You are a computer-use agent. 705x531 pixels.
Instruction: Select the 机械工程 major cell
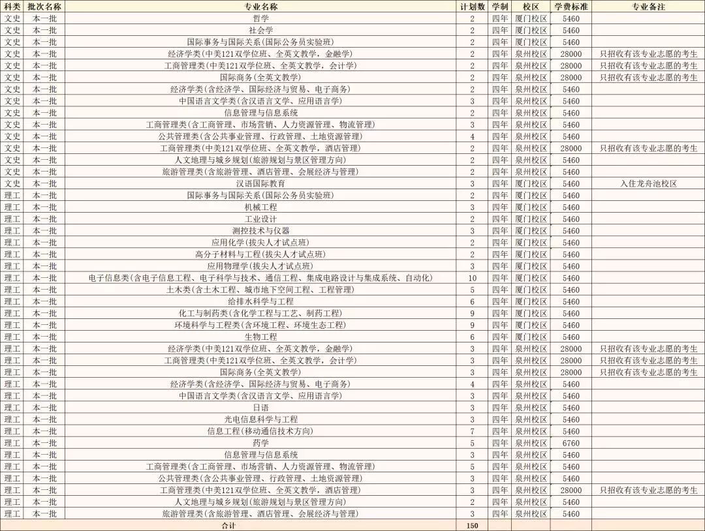tap(260, 207)
